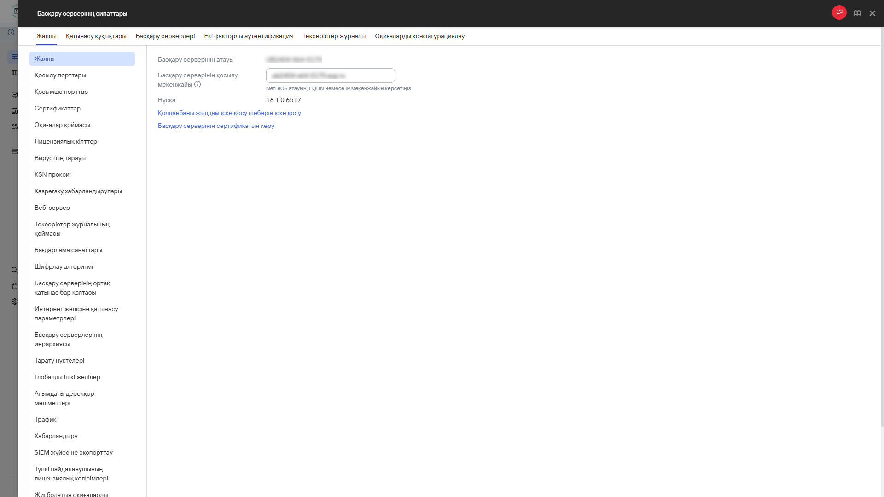Image resolution: width=884 pixels, height=497 pixels.
Task: Select Қосылу порттары section
Action: (x=60, y=75)
